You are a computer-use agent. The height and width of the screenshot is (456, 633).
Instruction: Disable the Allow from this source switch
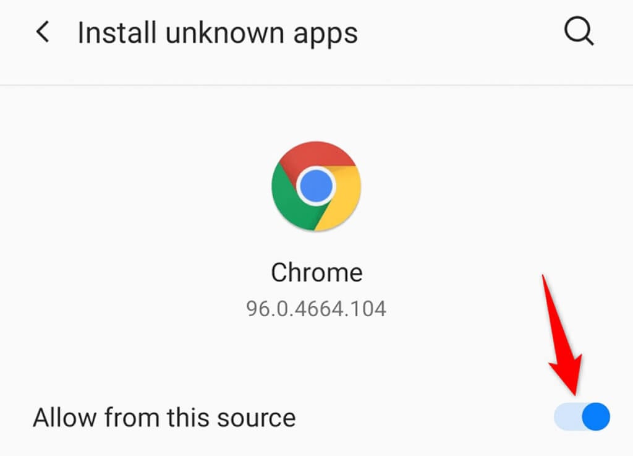point(582,417)
